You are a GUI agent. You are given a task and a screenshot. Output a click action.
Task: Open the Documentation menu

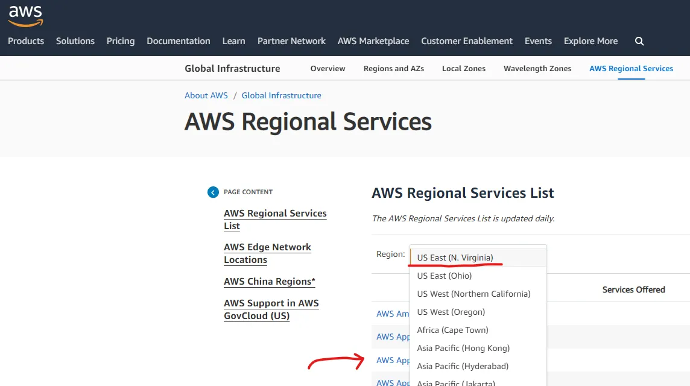coord(178,41)
